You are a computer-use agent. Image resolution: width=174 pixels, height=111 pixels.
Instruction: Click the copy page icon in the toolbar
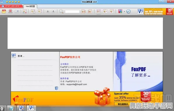pyautogui.click(x=33, y=11)
